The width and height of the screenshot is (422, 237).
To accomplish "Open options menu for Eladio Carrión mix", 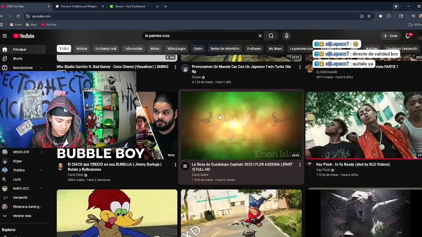I will coord(175,67).
